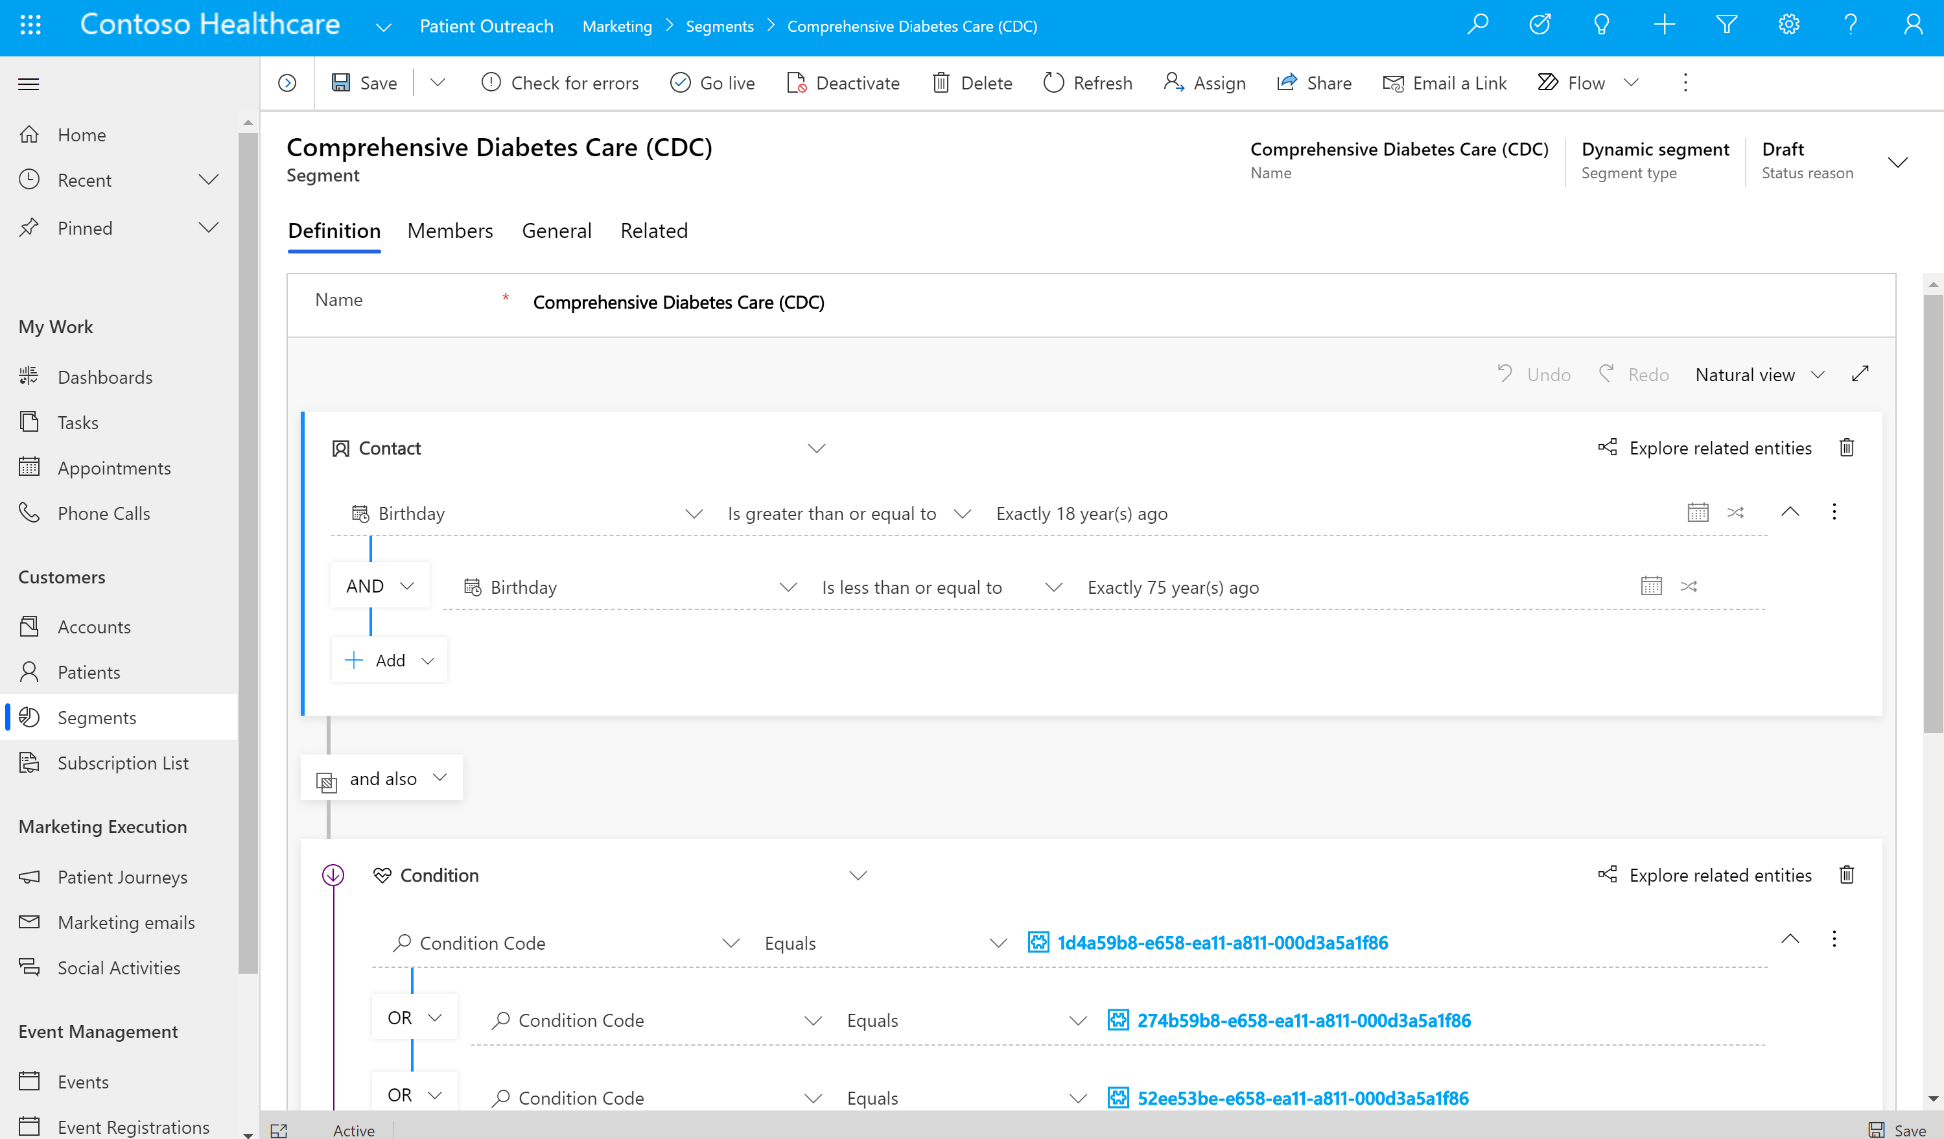The width and height of the screenshot is (1944, 1139).
Task: Collapse the Condition block circled arrow
Action: coord(333,875)
